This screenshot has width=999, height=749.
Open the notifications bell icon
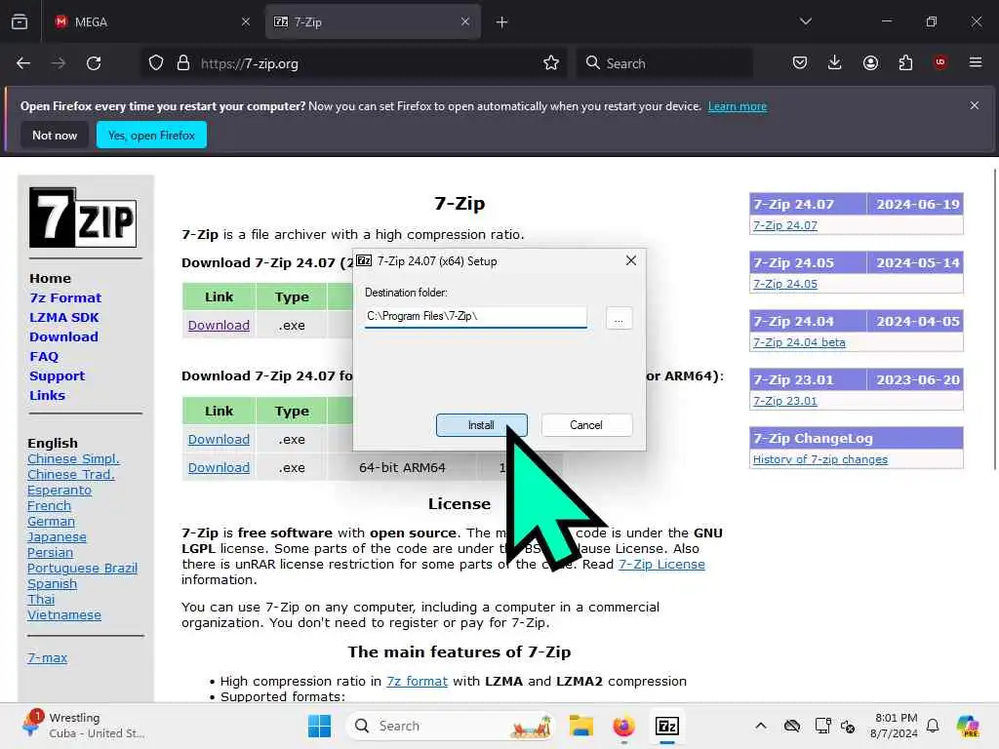pos(933,726)
